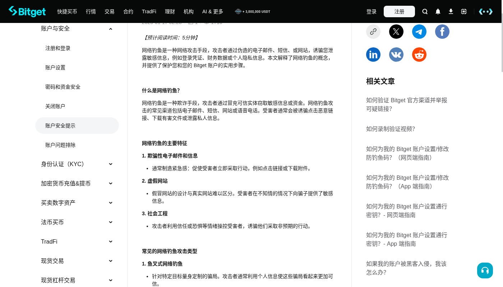
Task: Click the Bitget logo
Action: point(27,11)
